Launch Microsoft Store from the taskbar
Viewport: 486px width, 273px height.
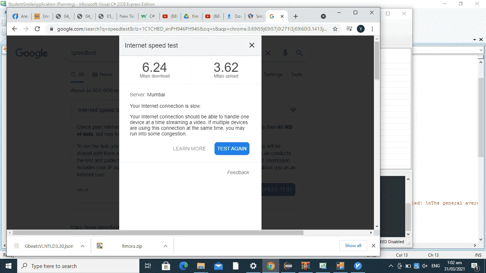coord(166,266)
